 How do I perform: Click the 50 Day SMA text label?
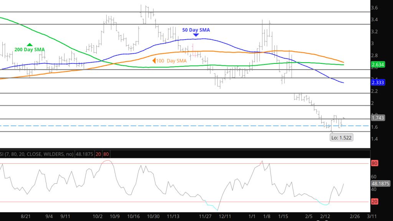click(x=196, y=30)
